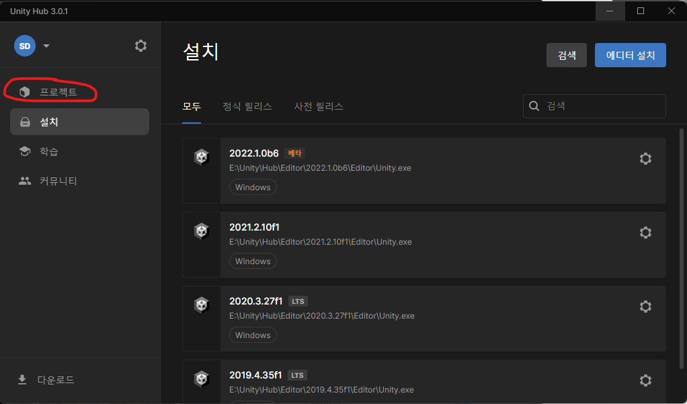
Task: Click the 베타 beta badge
Action: pos(295,153)
